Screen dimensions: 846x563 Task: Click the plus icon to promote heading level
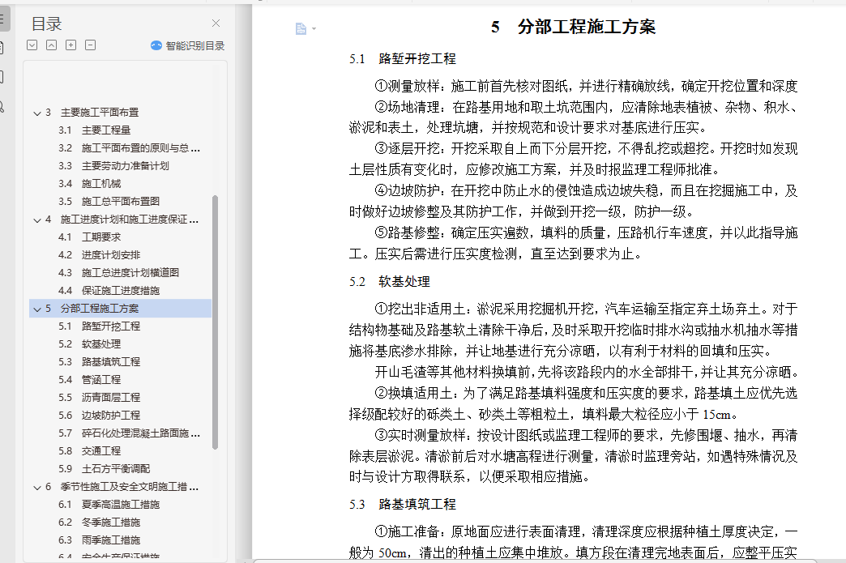70,45
